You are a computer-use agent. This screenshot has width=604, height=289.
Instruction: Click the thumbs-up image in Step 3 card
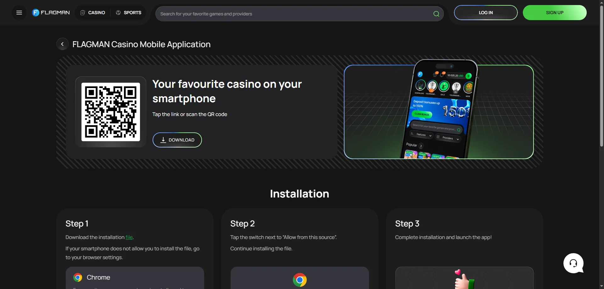[464, 279]
